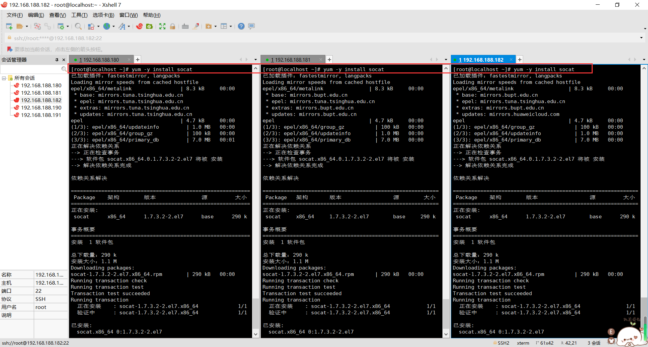Click the padlock lock-screen icon
This screenshot has height=347, width=648.
click(x=172, y=26)
